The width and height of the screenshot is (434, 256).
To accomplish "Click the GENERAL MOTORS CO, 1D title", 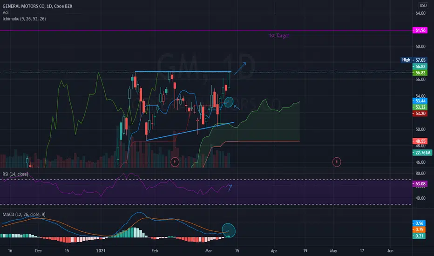I will point(37,6).
